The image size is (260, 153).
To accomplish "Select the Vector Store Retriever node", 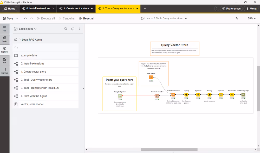I will (x=173, y=95).
